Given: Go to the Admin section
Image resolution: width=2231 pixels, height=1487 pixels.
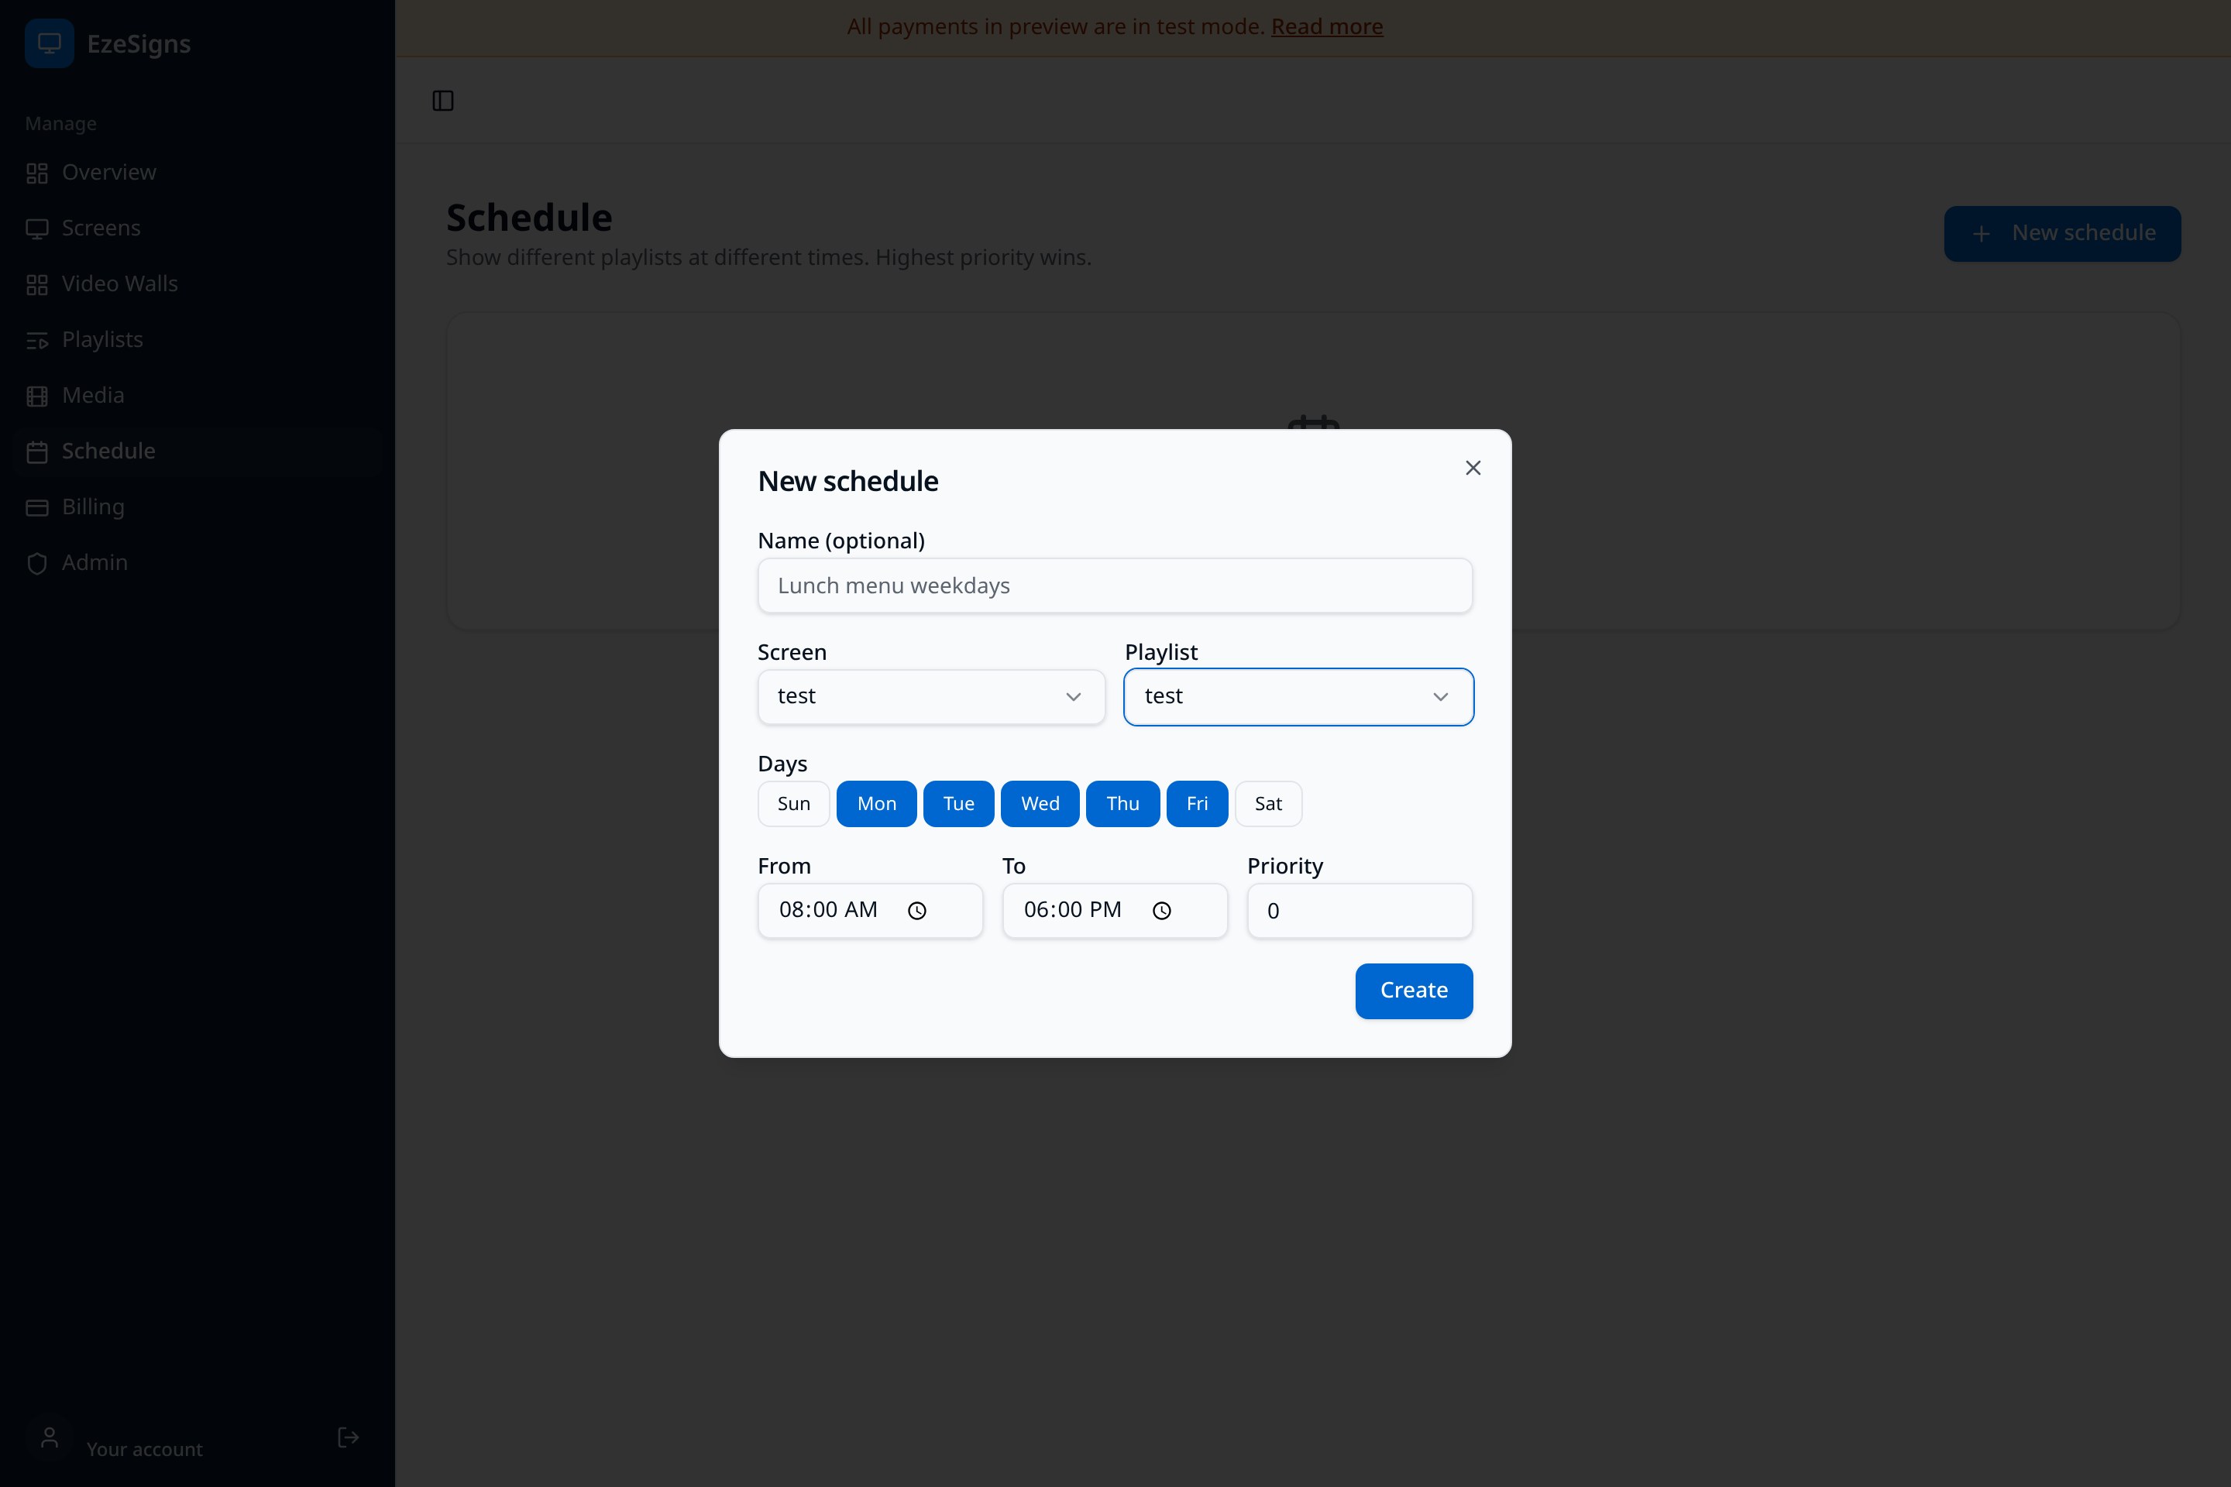Looking at the screenshot, I should [198, 563].
